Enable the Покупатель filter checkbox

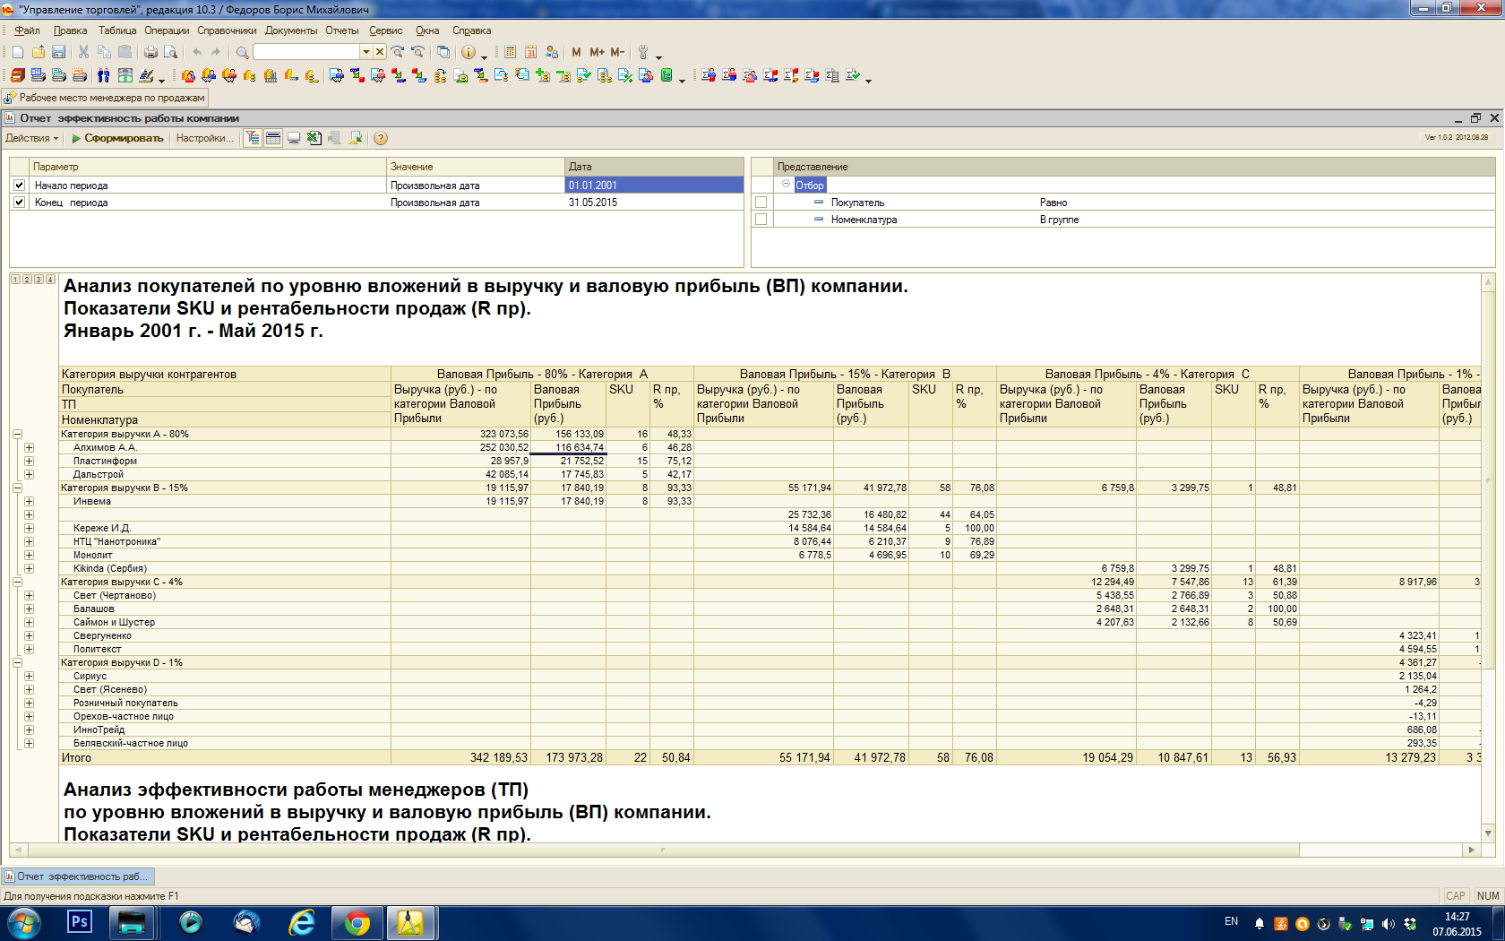coord(761,203)
